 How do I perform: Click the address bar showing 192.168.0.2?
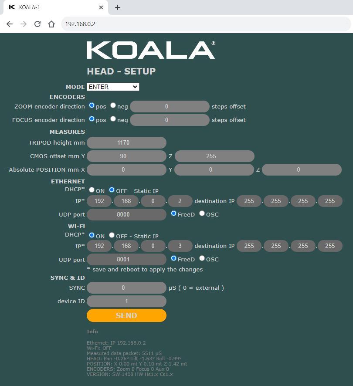(x=206, y=24)
